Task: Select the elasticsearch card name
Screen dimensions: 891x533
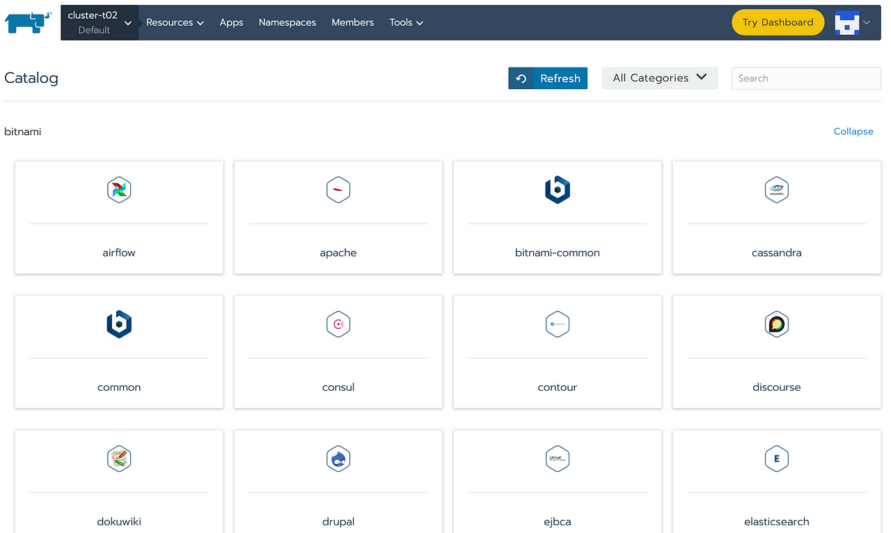Action: (x=777, y=522)
